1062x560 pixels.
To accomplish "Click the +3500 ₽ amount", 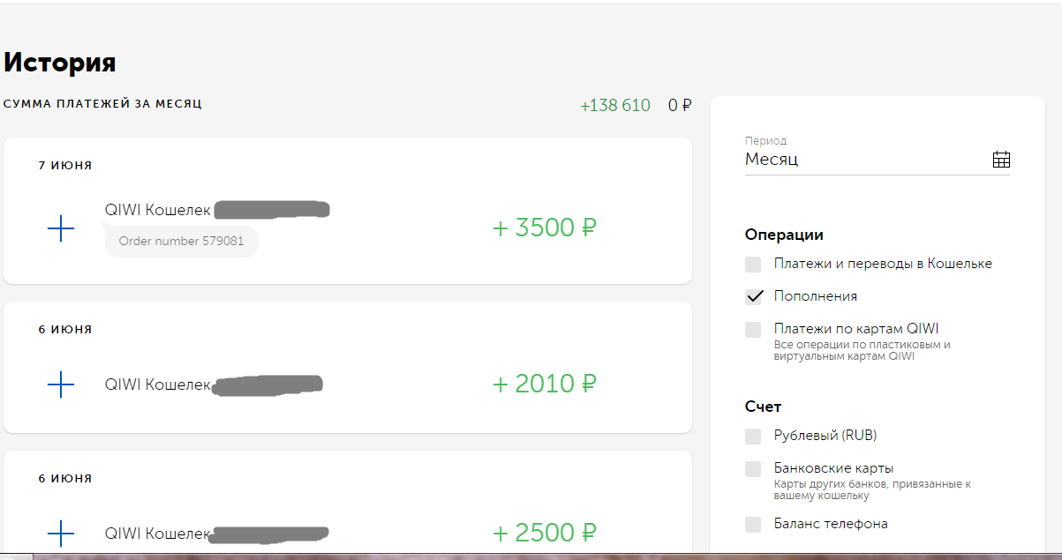I will click(545, 228).
